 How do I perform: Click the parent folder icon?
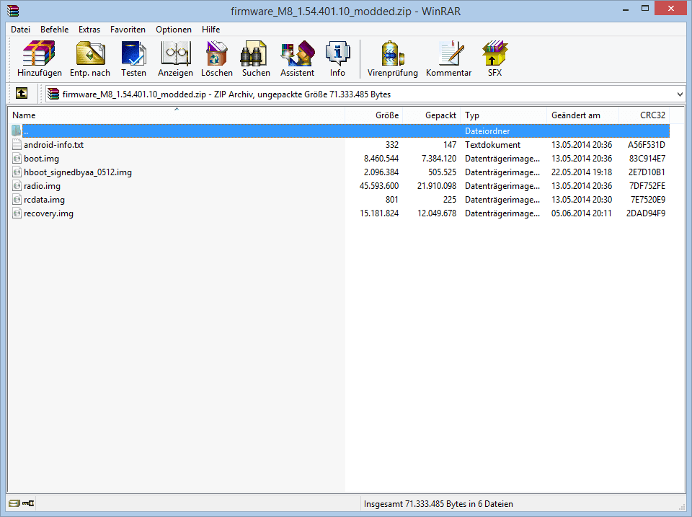pos(17,131)
